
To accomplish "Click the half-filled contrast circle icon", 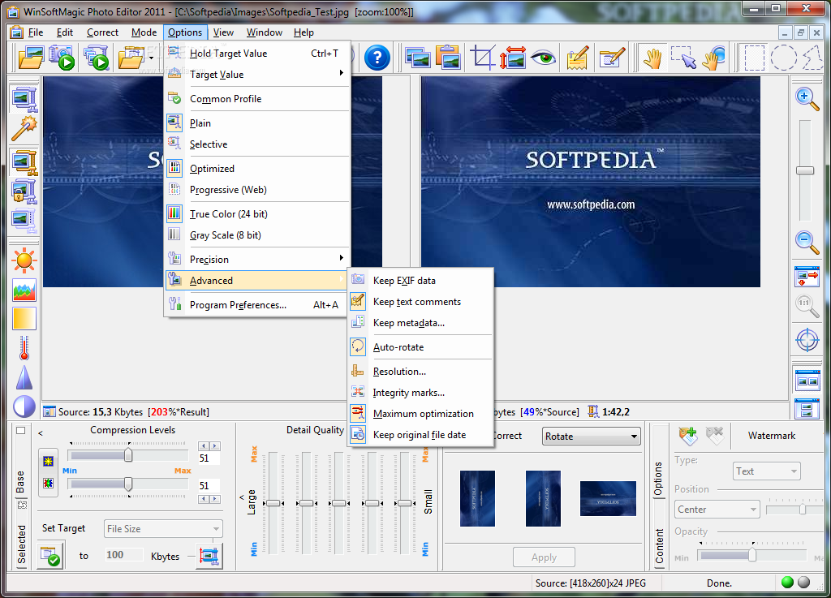I will pyautogui.click(x=24, y=407).
